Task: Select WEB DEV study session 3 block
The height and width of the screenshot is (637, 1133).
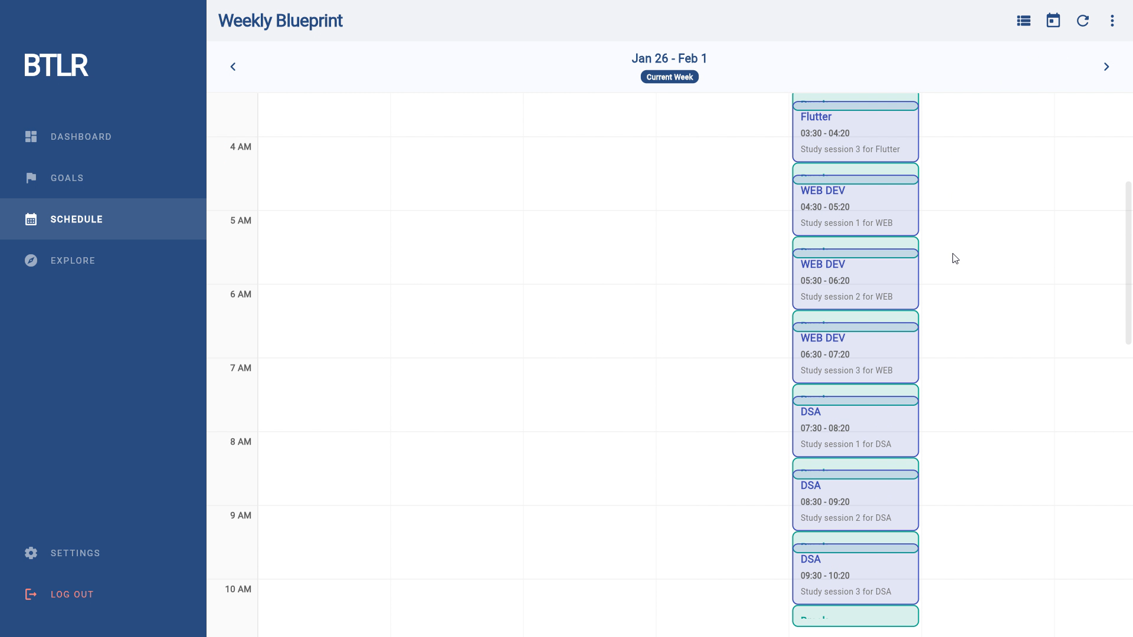Action: (x=855, y=355)
